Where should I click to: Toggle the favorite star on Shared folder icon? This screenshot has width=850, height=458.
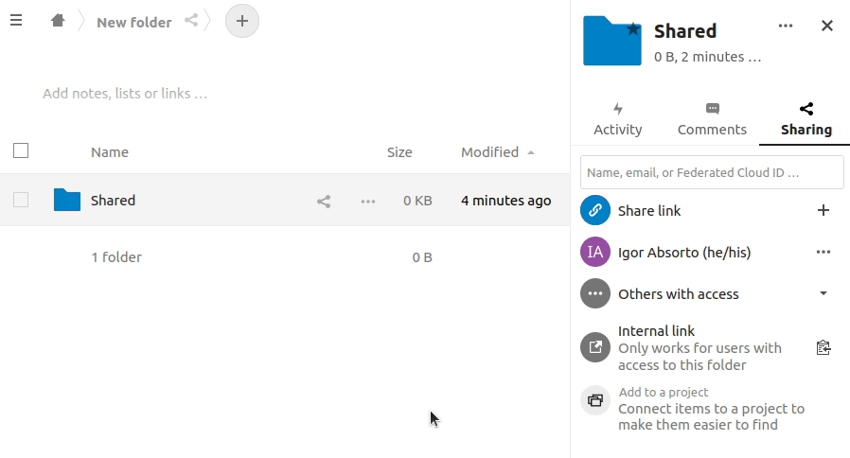(x=633, y=29)
